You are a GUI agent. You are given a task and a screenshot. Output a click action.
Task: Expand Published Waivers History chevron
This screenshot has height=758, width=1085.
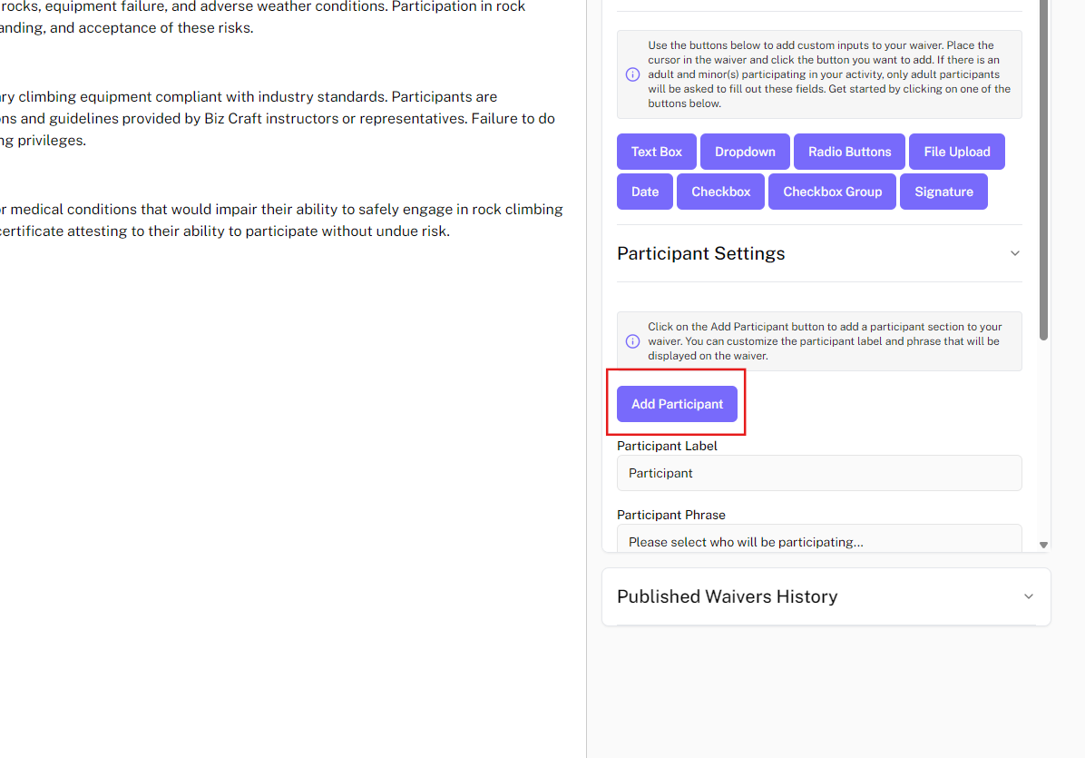[x=1028, y=596]
